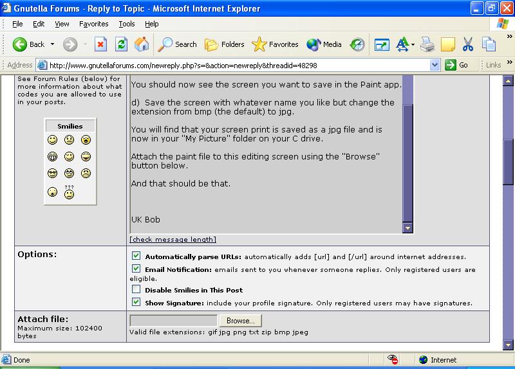Open the Favorites menu
This screenshot has height=369, width=515.
(93, 24)
